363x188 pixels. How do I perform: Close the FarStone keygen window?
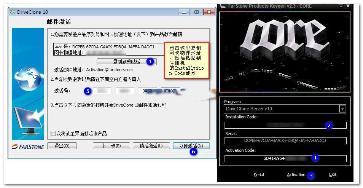click(x=348, y=6)
